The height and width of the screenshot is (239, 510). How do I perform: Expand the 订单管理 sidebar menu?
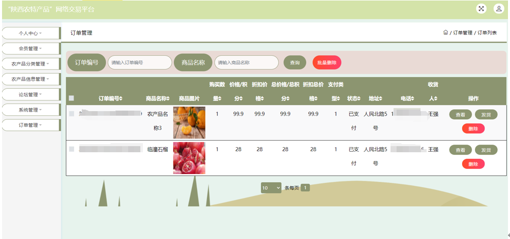click(31, 125)
